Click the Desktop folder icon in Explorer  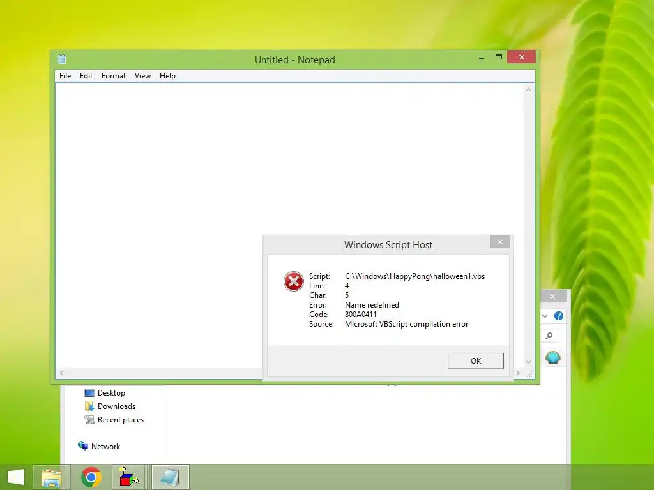pos(89,393)
